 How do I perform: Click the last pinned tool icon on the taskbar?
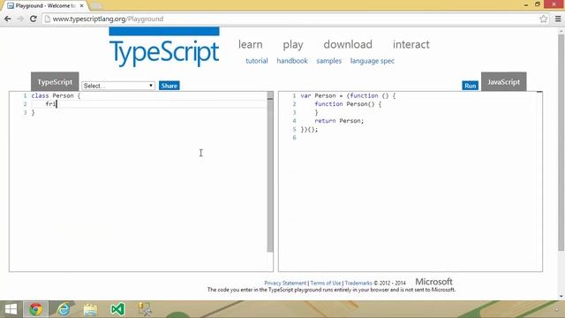[145, 309]
